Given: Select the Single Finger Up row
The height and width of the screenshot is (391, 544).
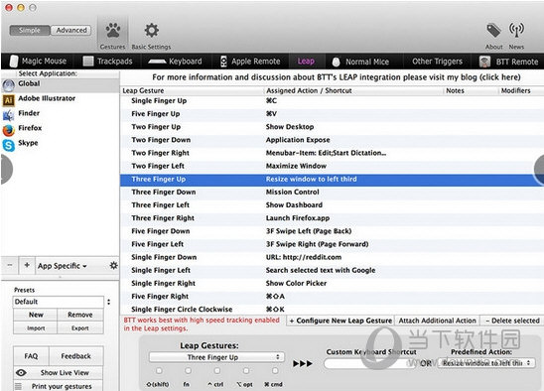Looking at the screenshot, I should point(332,100).
